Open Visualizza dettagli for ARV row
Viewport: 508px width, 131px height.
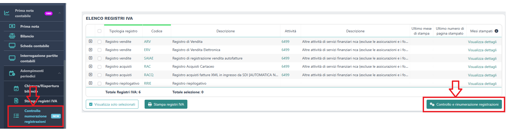coord(482,42)
